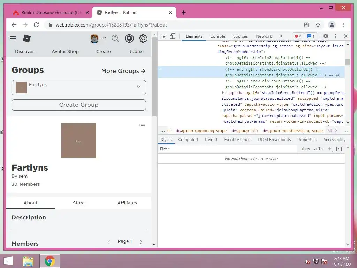Open the Accessibility pane tab
Image resolution: width=357 pixels, height=268 pixels.
334,140
